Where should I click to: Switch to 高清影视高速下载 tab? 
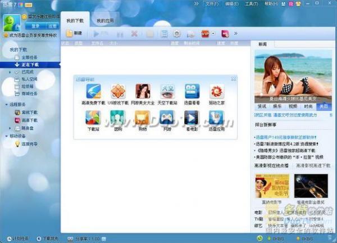(313, 165)
